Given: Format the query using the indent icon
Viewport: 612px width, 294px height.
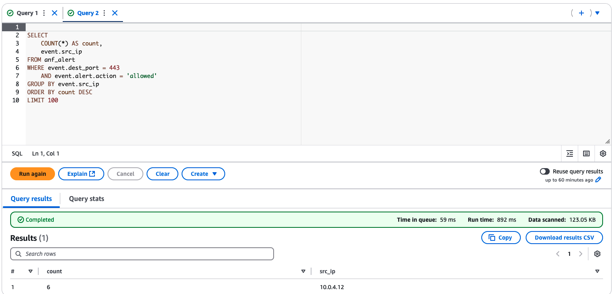Looking at the screenshot, I should [570, 153].
